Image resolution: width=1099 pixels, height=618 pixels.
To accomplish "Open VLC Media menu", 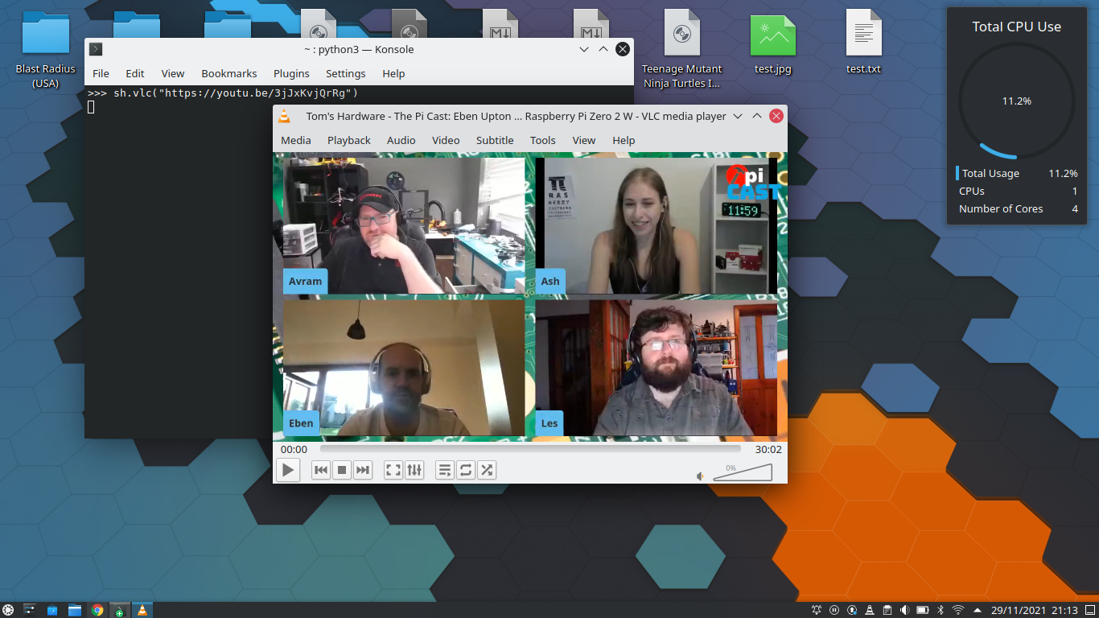I will (x=296, y=140).
